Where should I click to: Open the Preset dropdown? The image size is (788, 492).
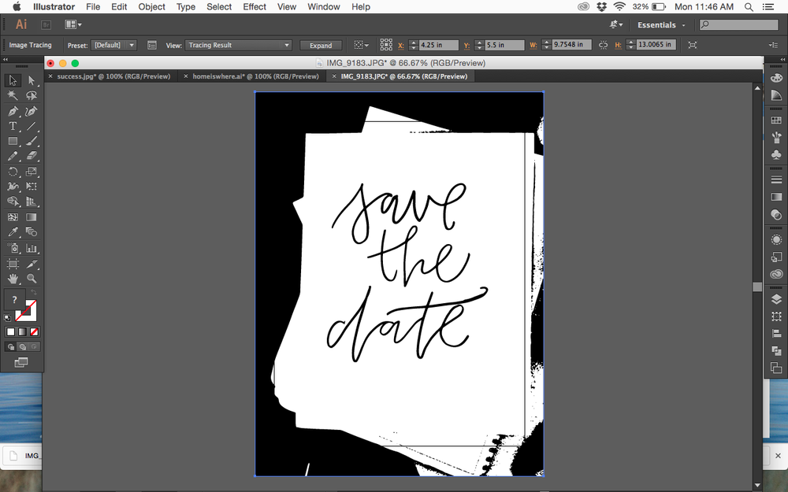[114, 45]
